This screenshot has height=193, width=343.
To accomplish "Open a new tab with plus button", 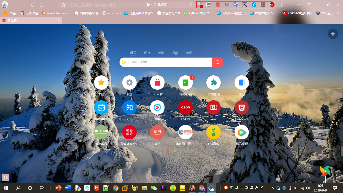I will 66,20.
